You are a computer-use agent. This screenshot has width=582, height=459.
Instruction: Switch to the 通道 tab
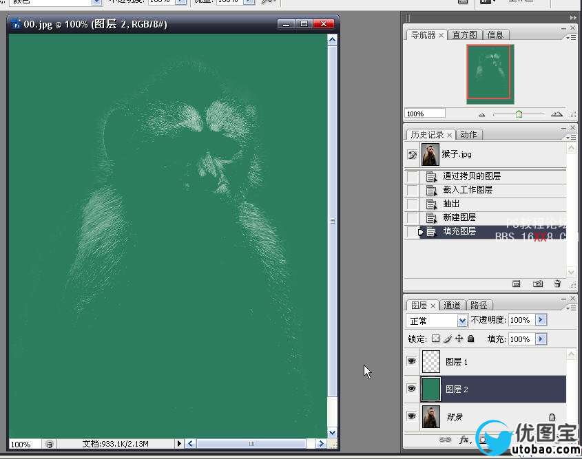pos(452,305)
